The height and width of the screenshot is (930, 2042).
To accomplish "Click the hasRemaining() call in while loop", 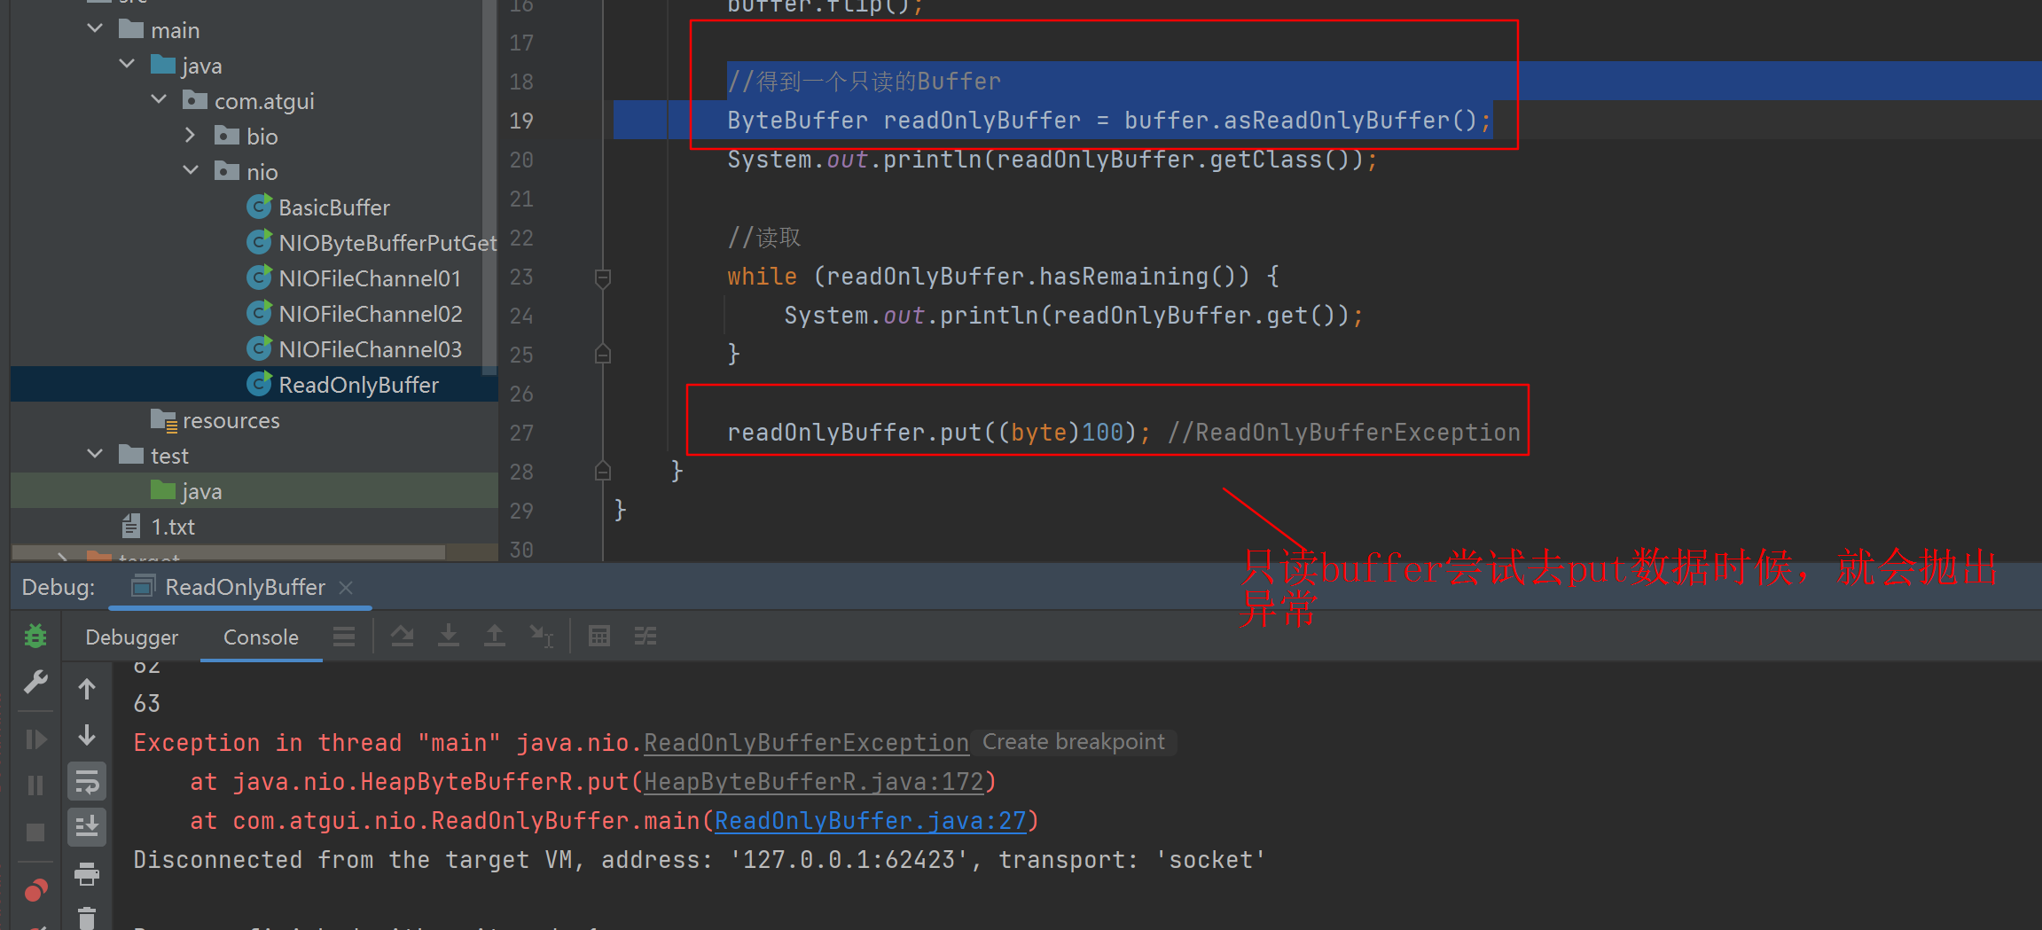I will tap(1144, 277).
